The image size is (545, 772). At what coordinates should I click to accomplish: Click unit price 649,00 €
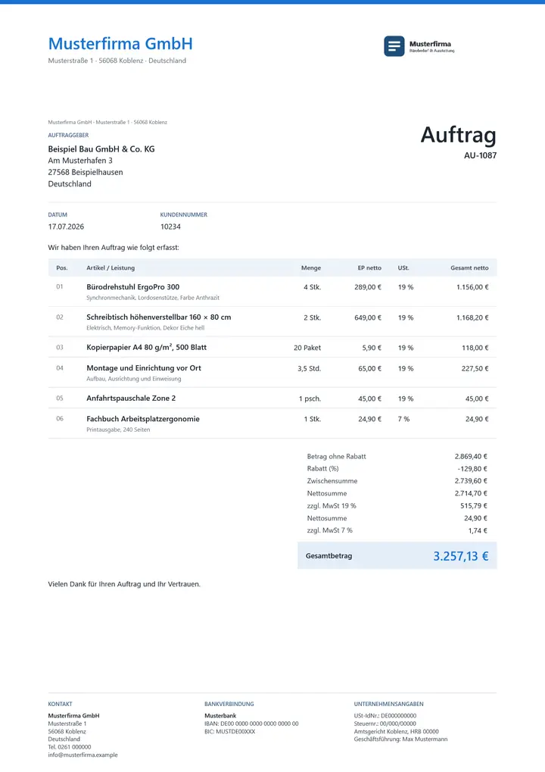[368, 318]
